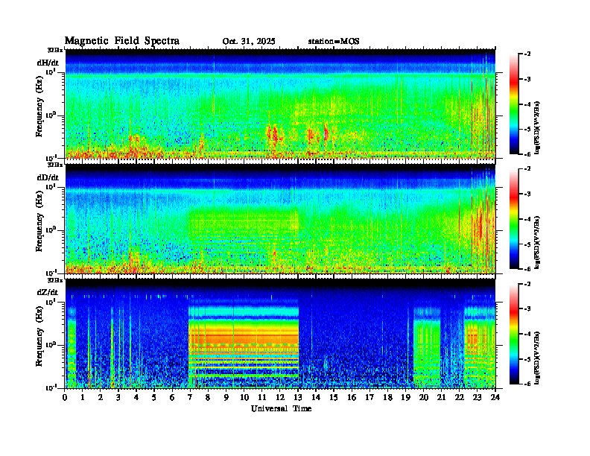
Task: Click the "station=MOS" label
Action: pyautogui.click(x=334, y=42)
